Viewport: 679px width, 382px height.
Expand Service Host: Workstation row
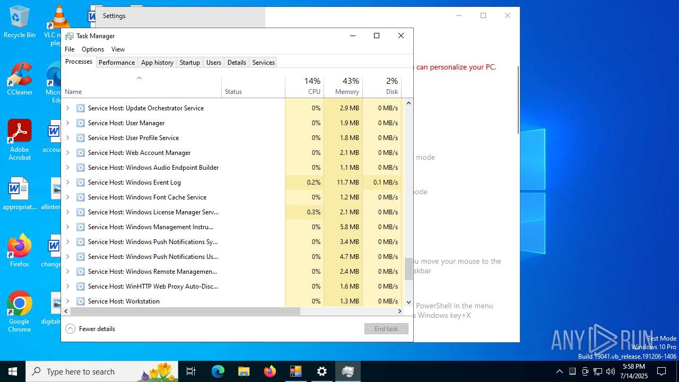67,301
